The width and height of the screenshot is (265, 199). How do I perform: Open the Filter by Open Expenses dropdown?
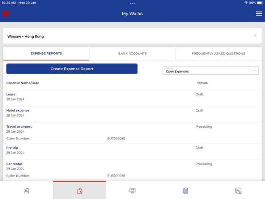click(210, 71)
